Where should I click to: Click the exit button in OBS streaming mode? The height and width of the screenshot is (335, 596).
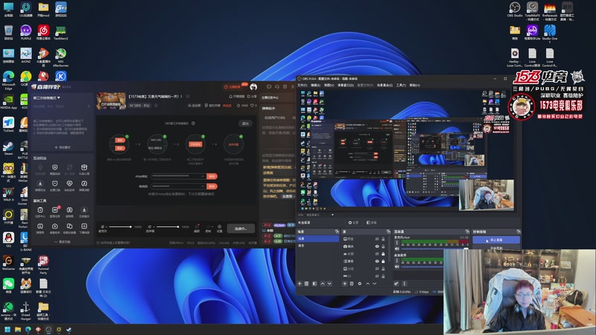245,124
